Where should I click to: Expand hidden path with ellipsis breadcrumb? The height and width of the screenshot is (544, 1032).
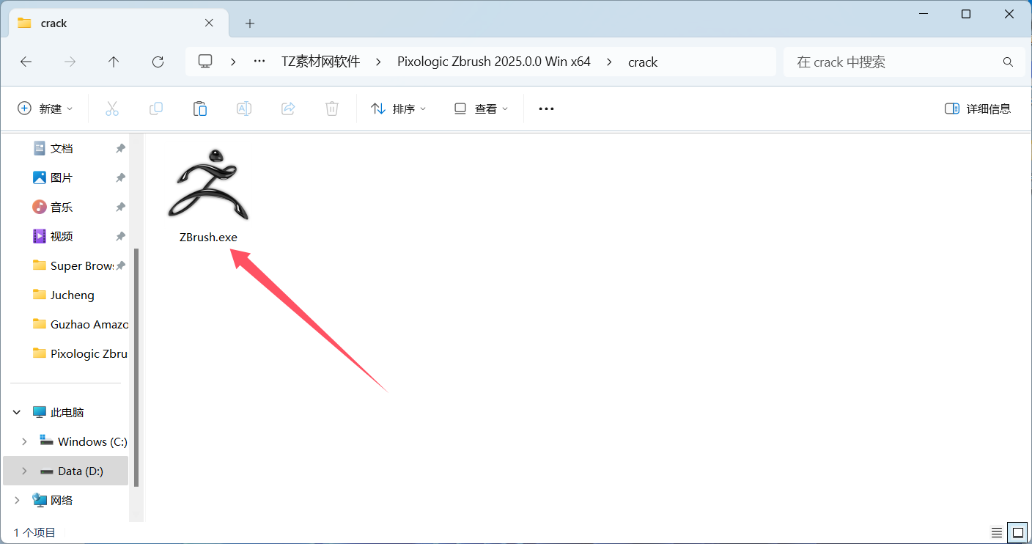click(259, 62)
